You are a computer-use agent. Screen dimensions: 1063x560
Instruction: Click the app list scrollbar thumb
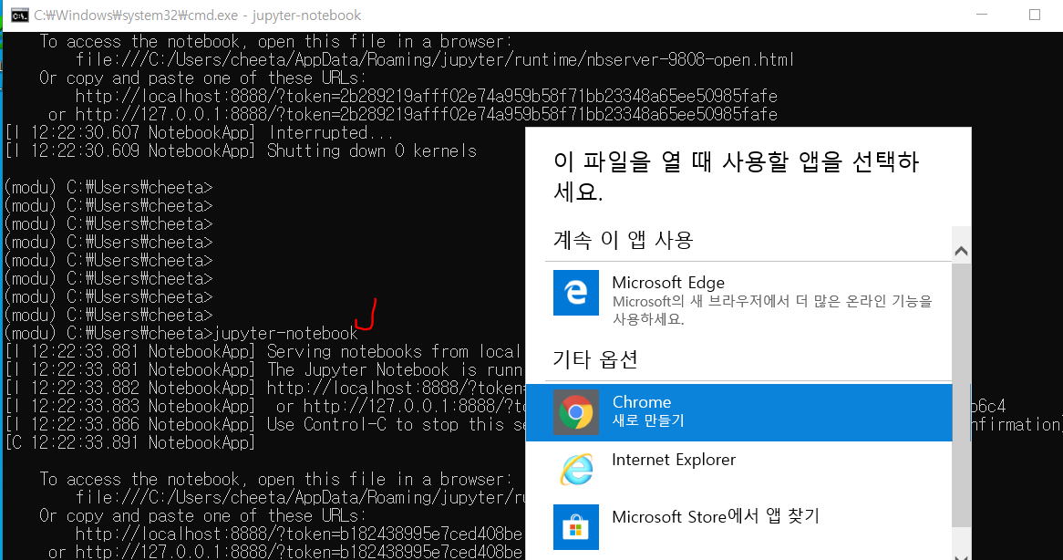click(961, 395)
